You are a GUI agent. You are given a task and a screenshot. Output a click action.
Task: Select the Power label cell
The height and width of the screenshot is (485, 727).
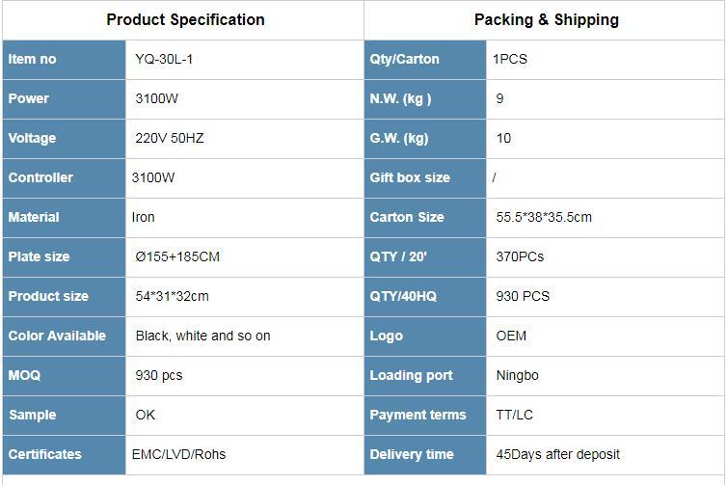click(64, 98)
